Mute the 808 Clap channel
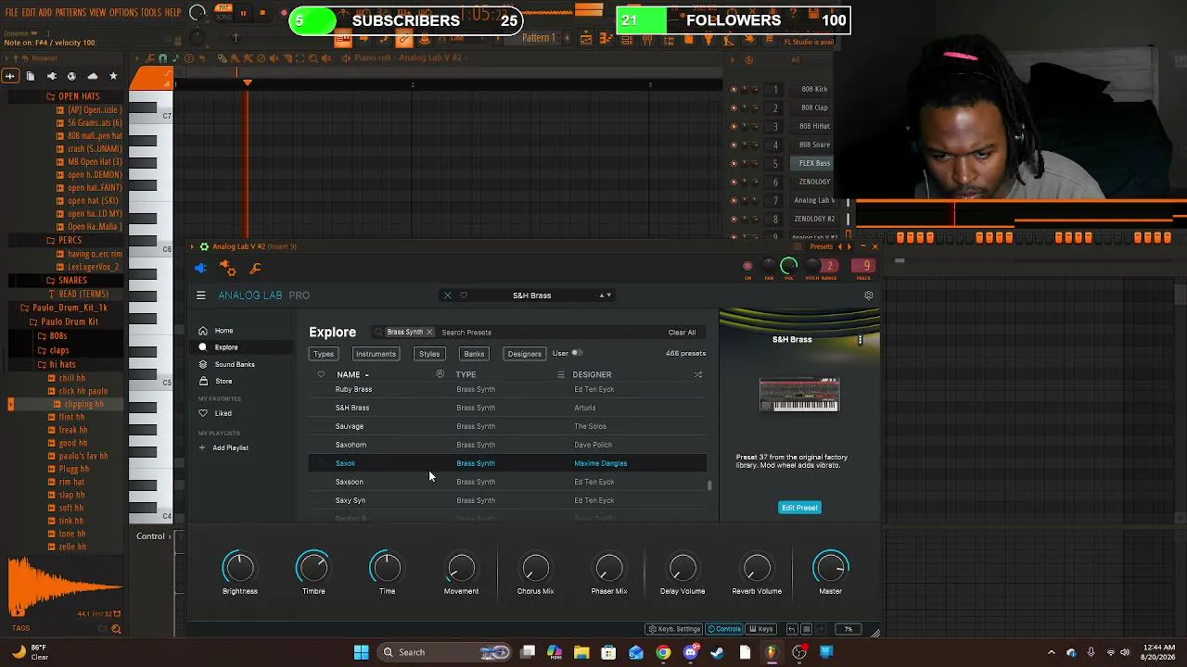Viewport: 1187px width, 667px height. (734, 107)
